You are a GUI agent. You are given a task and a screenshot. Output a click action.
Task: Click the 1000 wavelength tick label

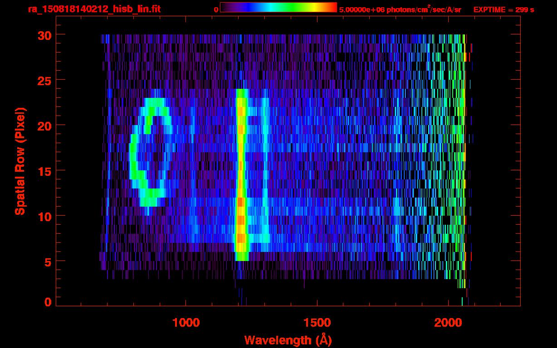[186, 323]
